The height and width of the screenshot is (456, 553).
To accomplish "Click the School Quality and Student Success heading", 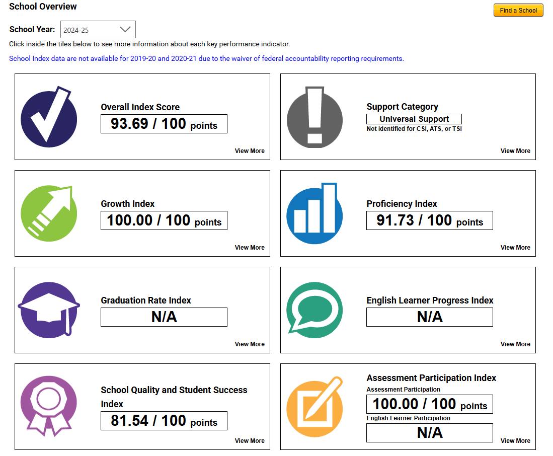I will click(x=174, y=397).
